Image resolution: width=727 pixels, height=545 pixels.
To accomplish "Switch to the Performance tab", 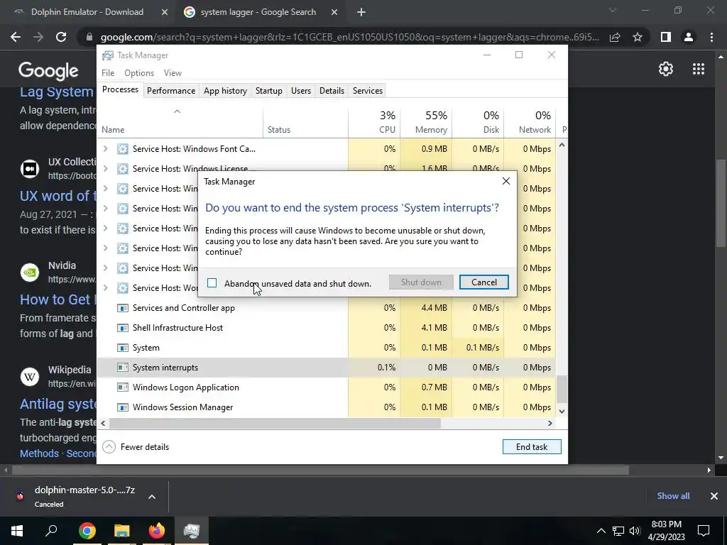I will 171,91.
